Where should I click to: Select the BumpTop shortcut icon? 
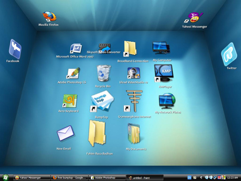102,101
